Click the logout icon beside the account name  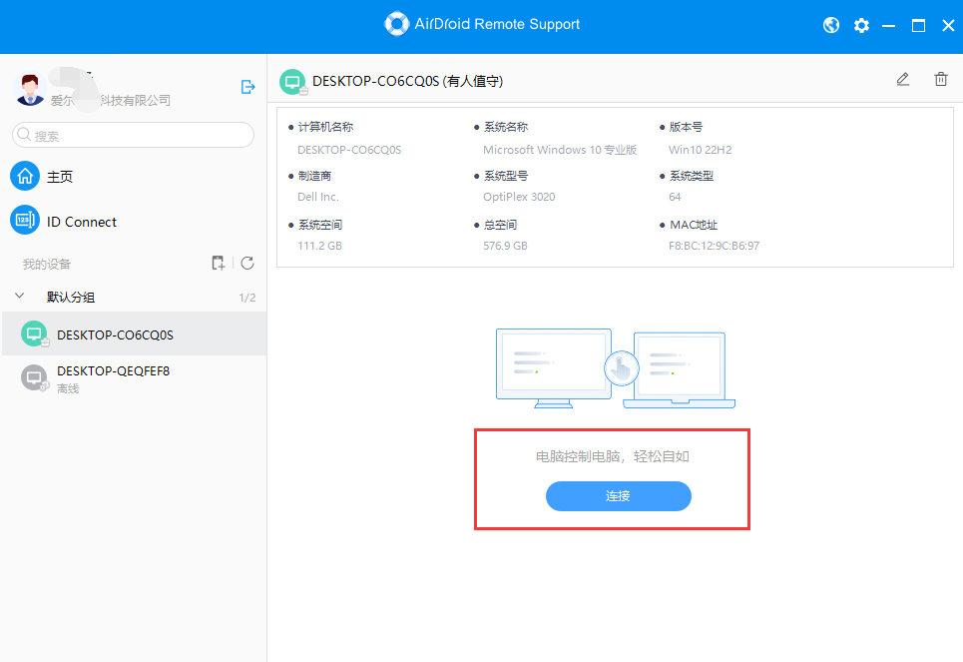click(247, 87)
